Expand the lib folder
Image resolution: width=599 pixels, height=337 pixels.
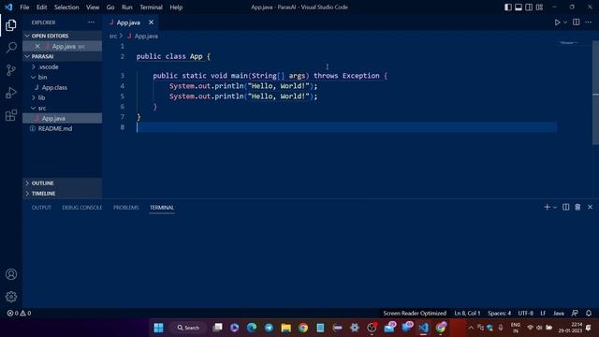pos(63,97)
